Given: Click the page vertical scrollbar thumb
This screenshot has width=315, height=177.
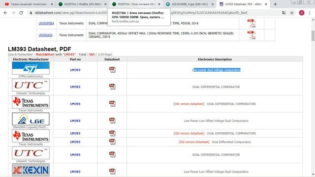Looking at the screenshot, I should pyautogui.click(x=313, y=36).
